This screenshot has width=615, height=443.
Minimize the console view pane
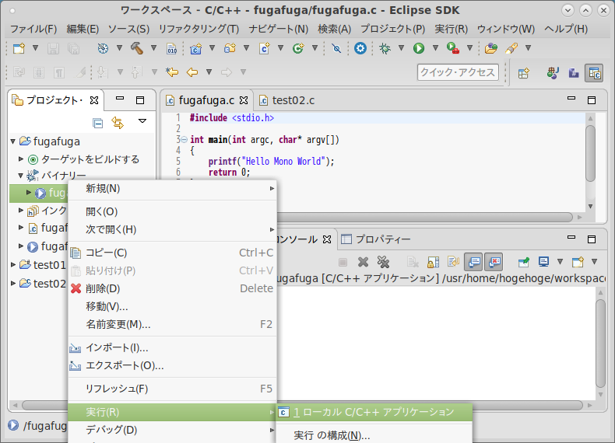click(571, 238)
